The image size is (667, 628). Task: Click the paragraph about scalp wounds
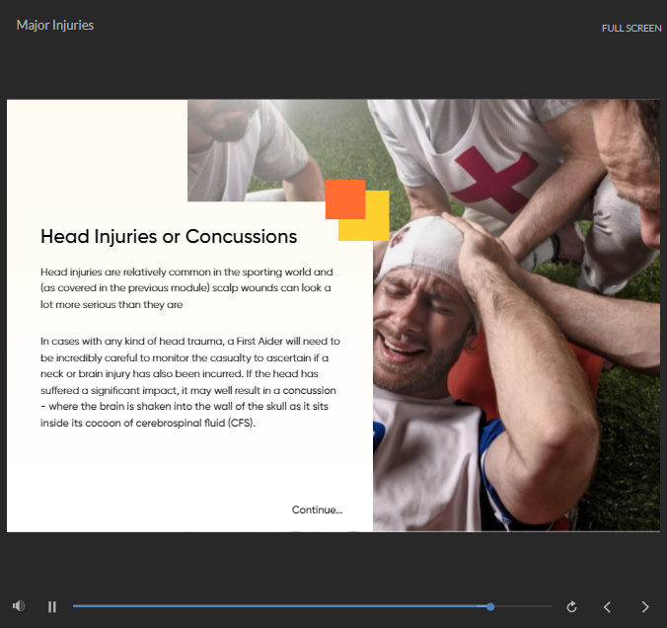tap(185, 287)
